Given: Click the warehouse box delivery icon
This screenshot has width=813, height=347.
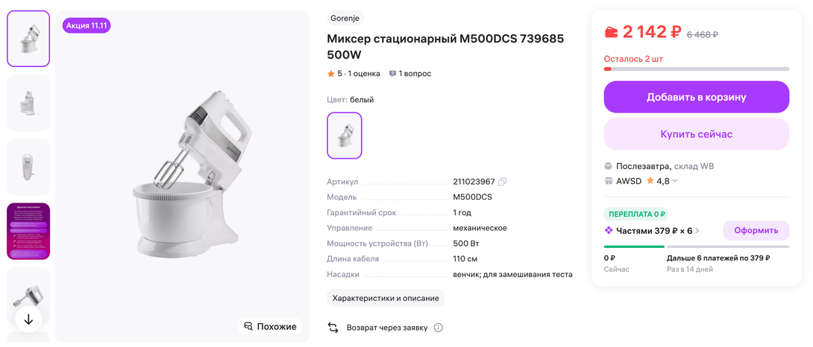Looking at the screenshot, I should (x=609, y=166).
